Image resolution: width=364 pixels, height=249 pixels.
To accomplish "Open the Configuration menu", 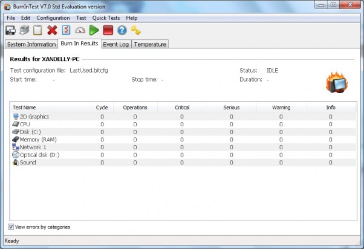I will (53, 18).
